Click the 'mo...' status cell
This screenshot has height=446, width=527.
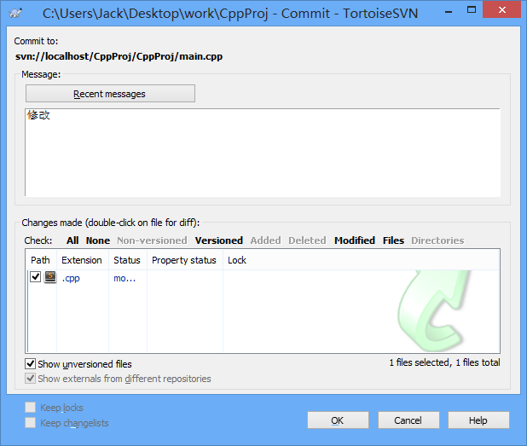[125, 278]
